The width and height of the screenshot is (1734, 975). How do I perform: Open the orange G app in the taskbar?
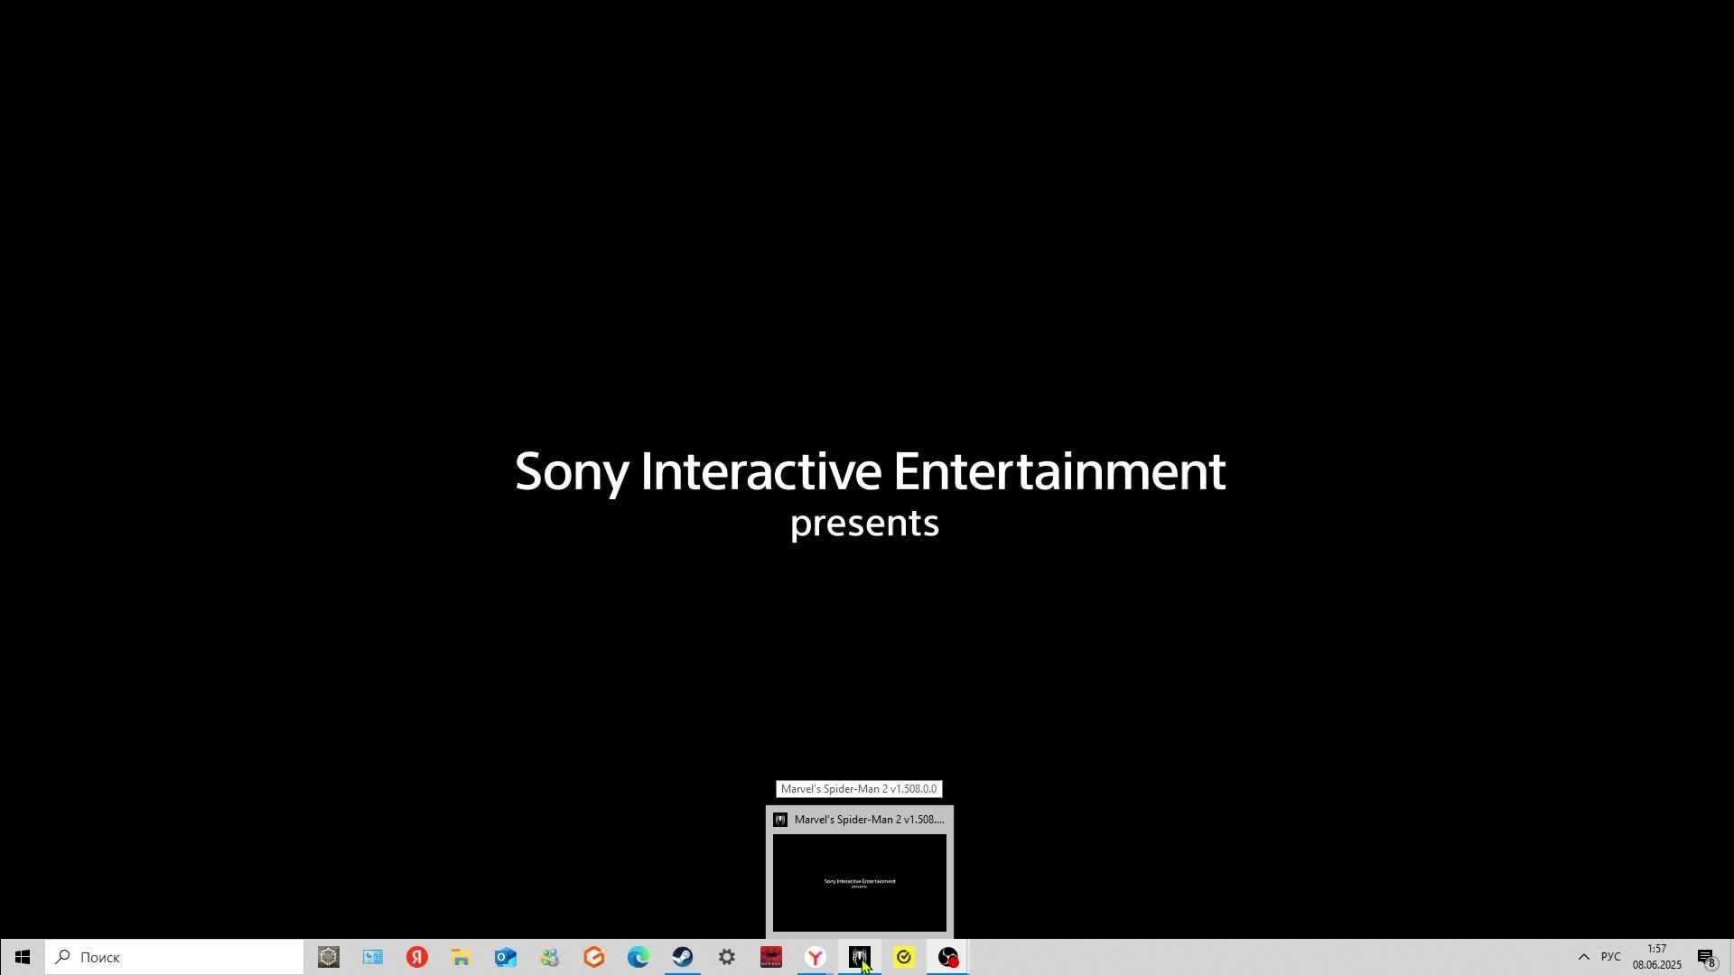594,957
